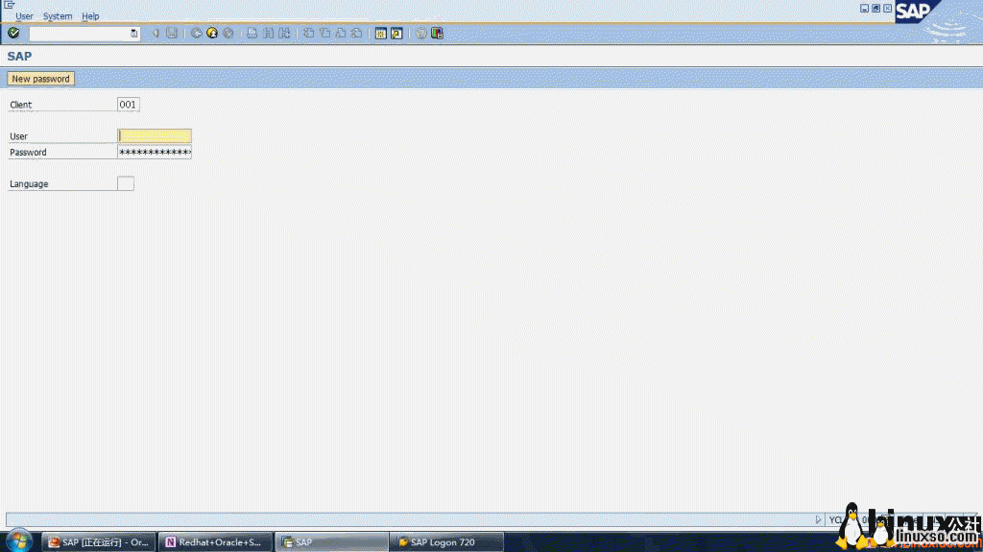The width and height of the screenshot is (983, 552).
Task: Open the System menu
Action: (x=58, y=16)
